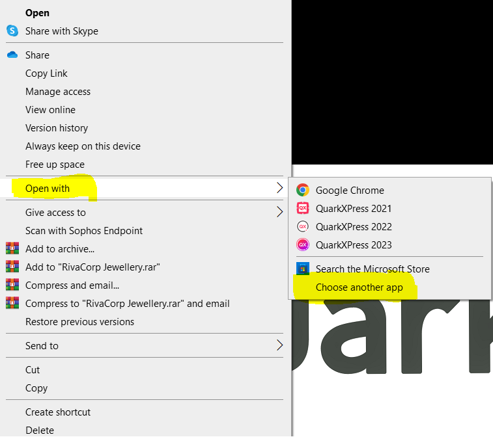Click the Microsoft Store icon
Image resolution: width=493 pixels, height=437 pixels.
(303, 269)
